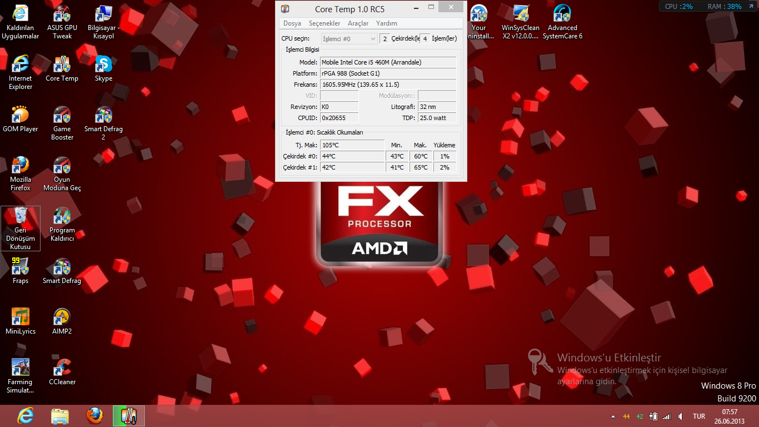
Task: Select Game Booster desktop icon
Action: (x=62, y=123)
